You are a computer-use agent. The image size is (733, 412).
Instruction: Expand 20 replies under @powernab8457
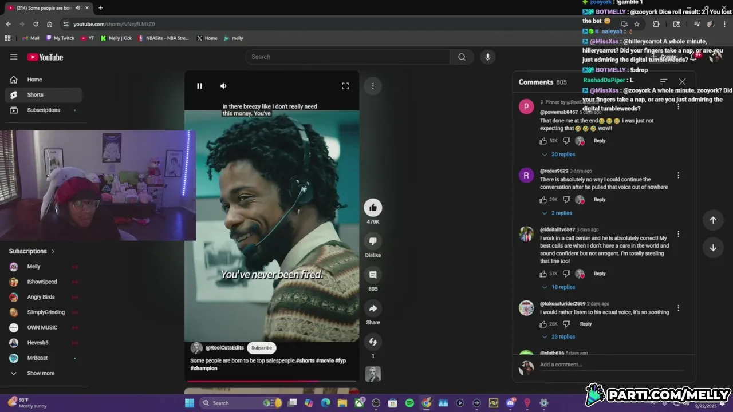coord(558,154)
